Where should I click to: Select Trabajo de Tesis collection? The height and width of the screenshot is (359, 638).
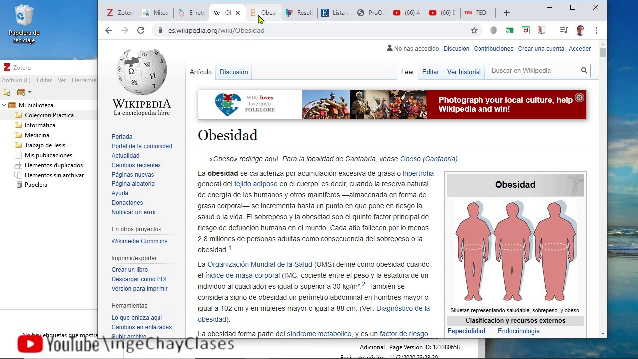click(x=45, y=145)
